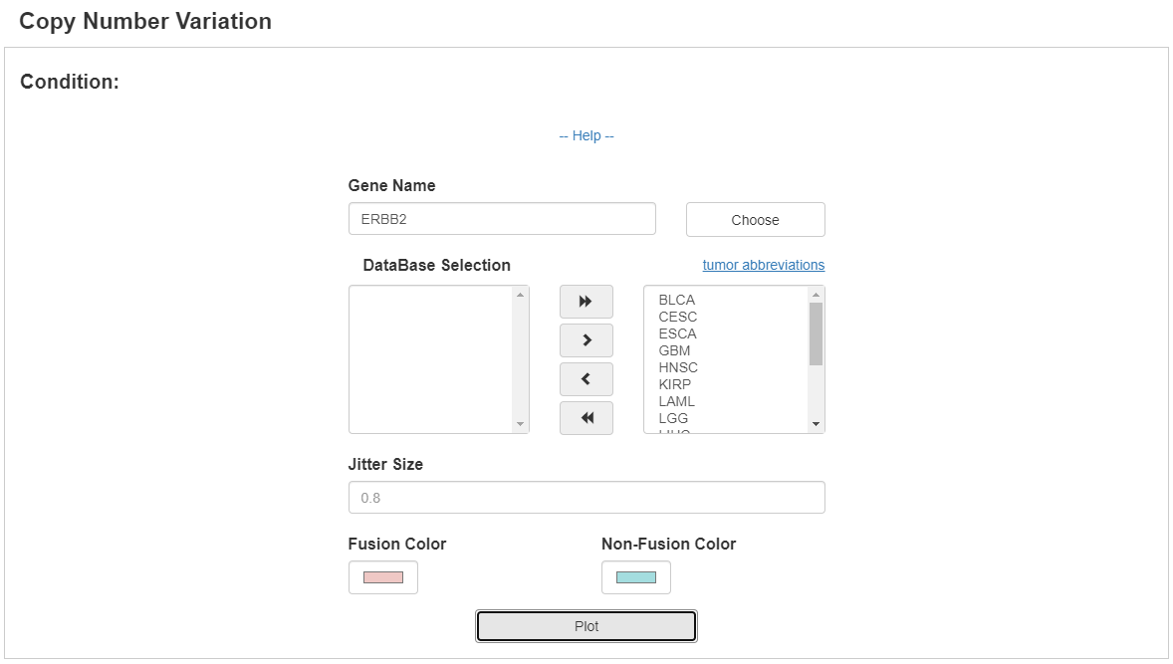Open the Help link

pos(586,135)
